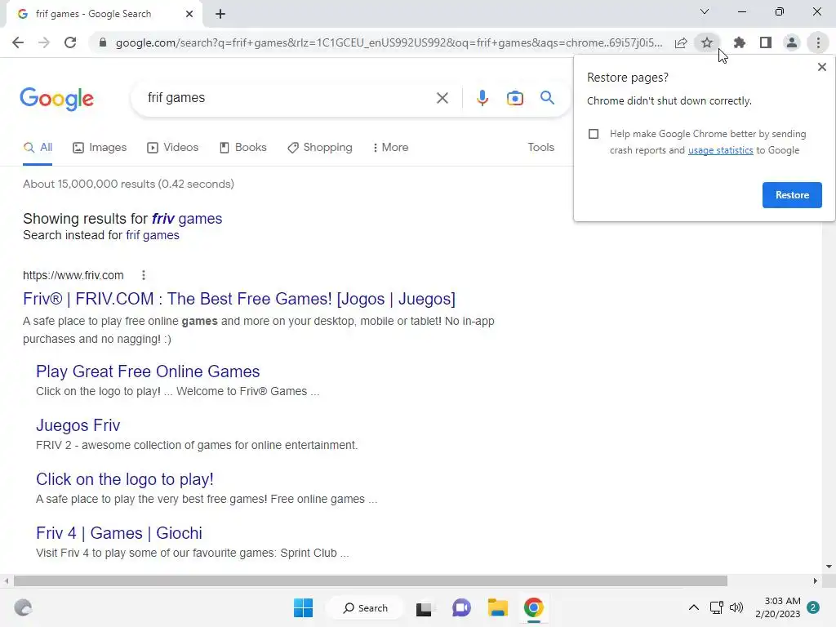Clear the search box with the X icon
The height and width of the screenshot is (627, 836).
(442, 98)
